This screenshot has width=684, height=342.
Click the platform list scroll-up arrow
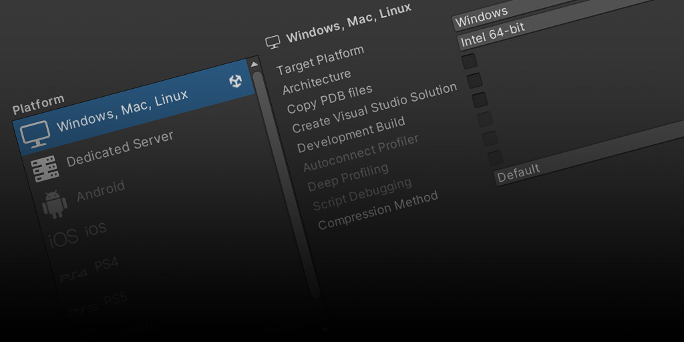pos(254,65)
